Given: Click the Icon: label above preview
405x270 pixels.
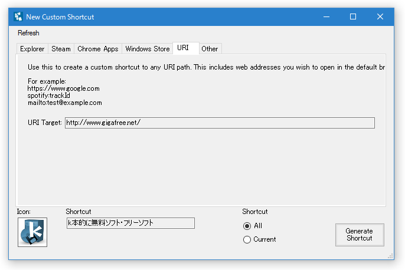Looking at the screenshot, I should tap(24, 212).
